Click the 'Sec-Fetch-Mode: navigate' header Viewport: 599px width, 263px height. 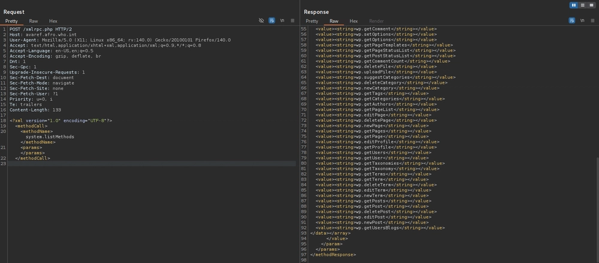click(x=42, y=82)
